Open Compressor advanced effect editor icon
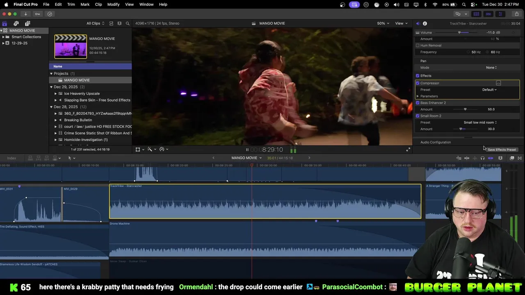525x295 pixels. pyautogui.click(x=498, y=83)
